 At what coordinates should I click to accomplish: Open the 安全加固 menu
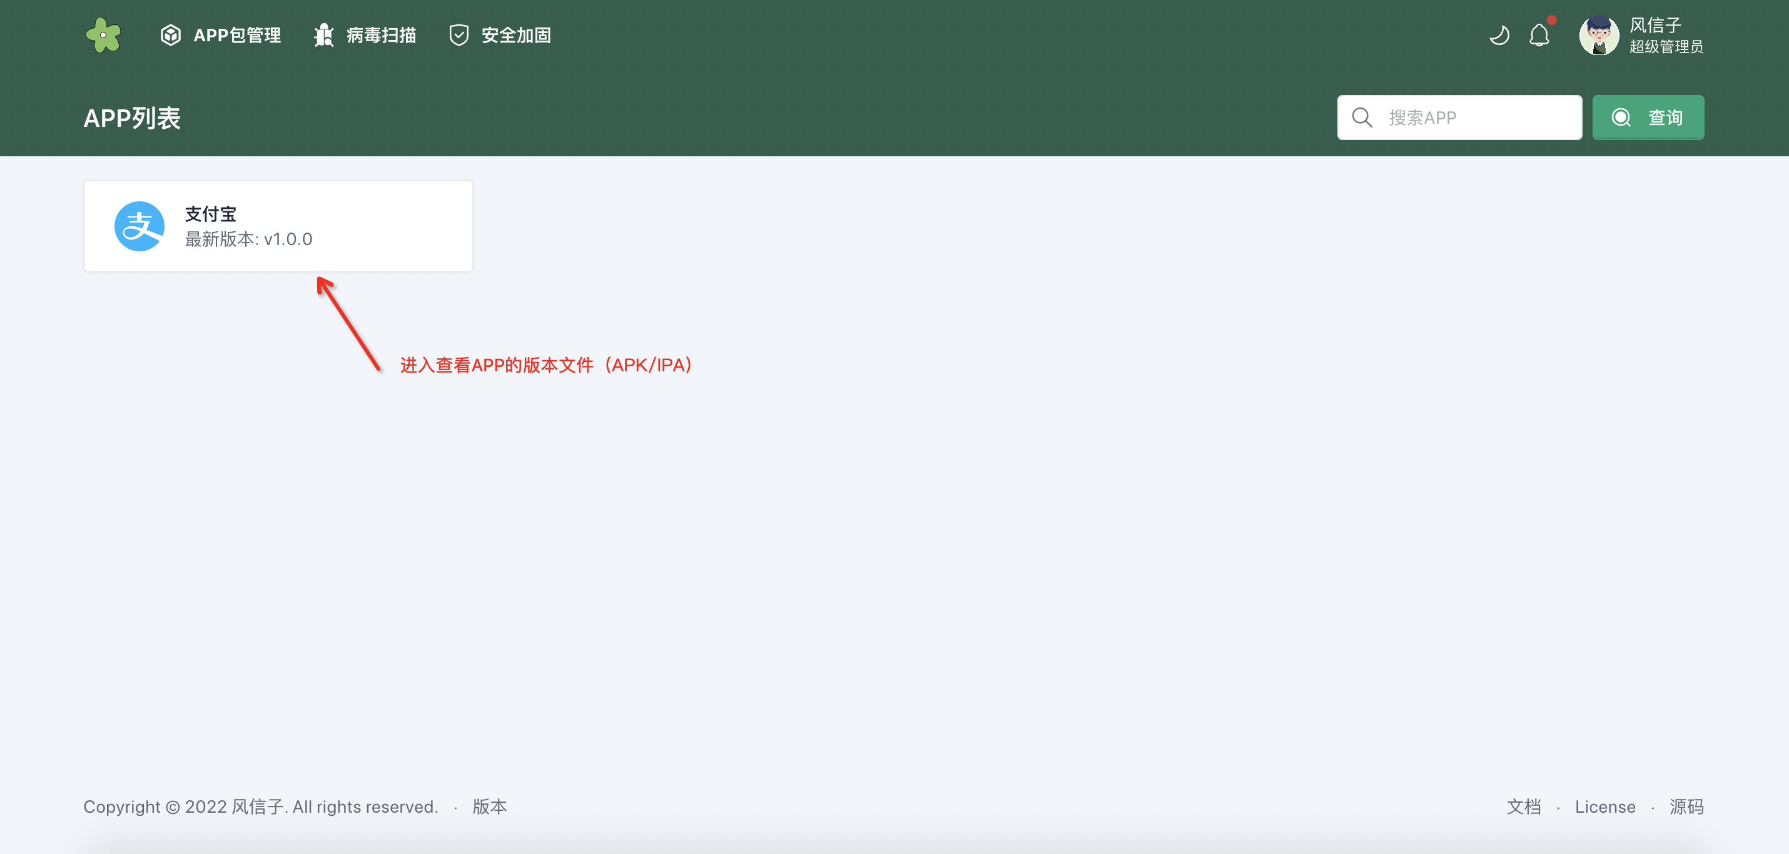pyautogui.click(x=499, y=35)
